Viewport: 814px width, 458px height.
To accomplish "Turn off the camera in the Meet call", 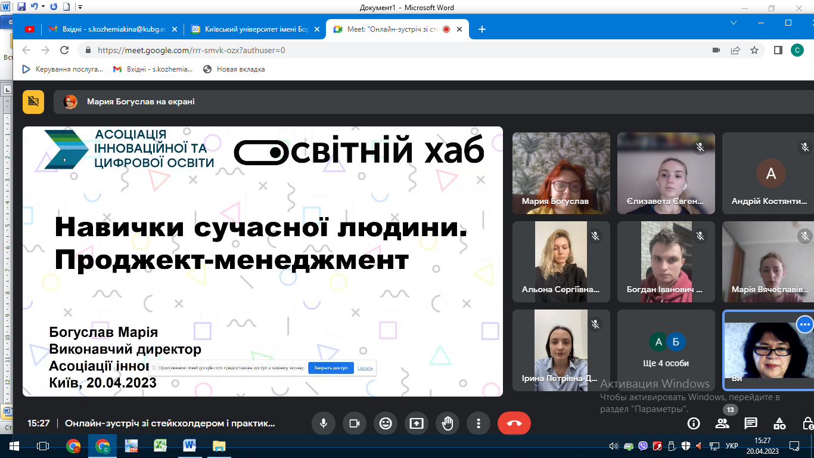I will [x=355, y=423].
